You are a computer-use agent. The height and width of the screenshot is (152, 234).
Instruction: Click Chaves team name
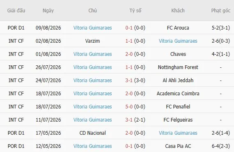(178, 54)
